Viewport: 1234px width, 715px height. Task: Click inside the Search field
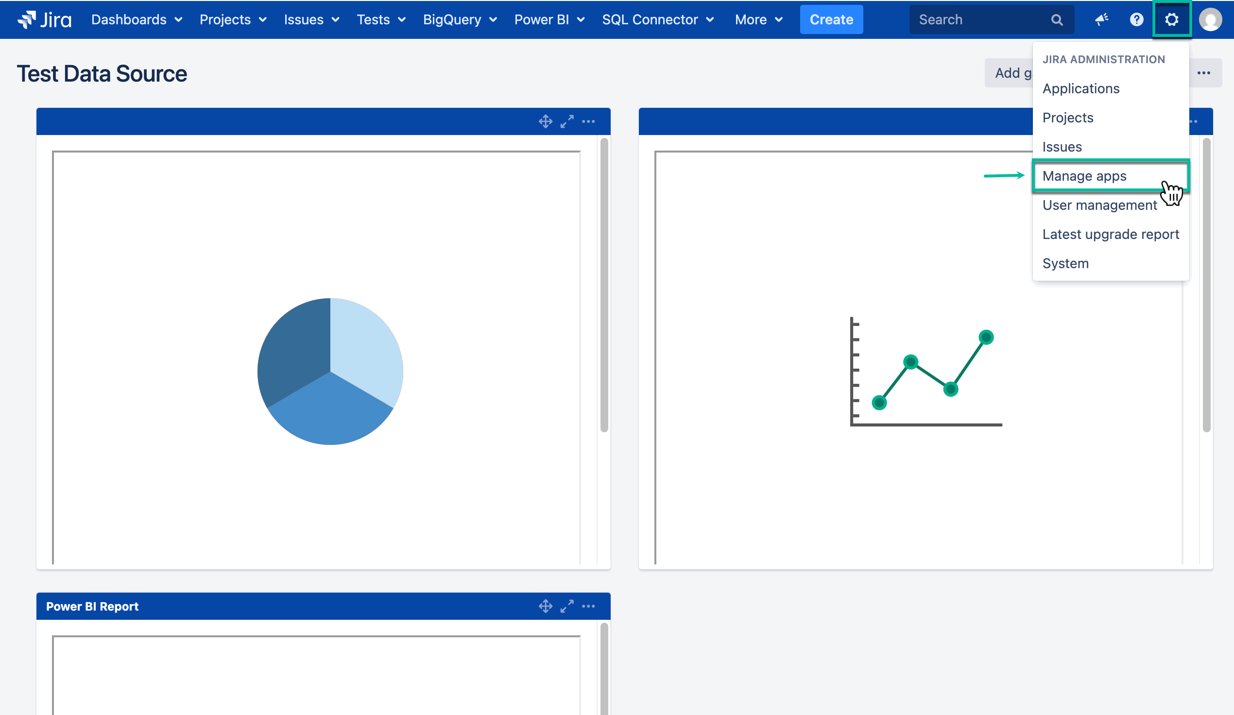coord(979,19)
